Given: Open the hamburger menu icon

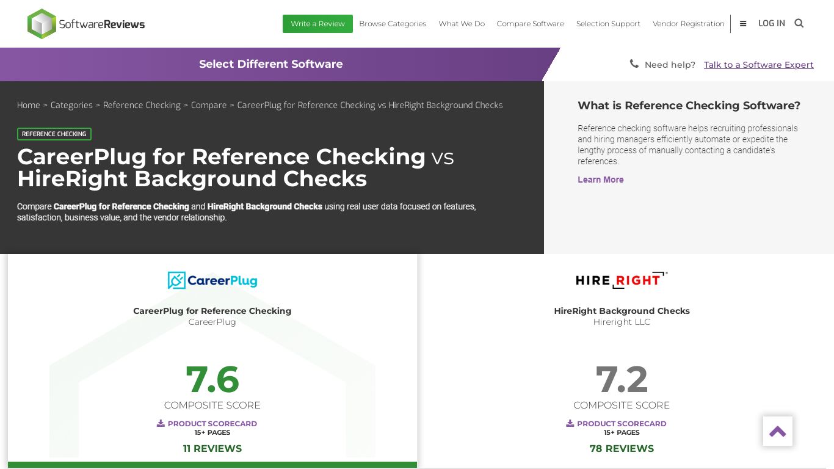Looking at the screenshot, I should pos(743,24).
